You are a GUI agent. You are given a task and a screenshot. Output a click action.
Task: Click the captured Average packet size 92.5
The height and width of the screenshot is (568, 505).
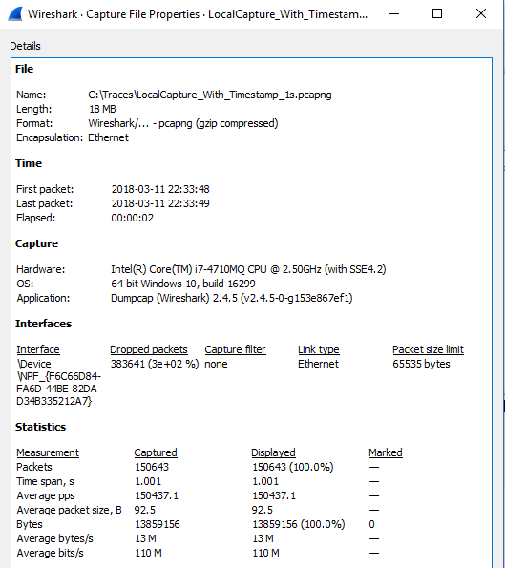point(145,510)
